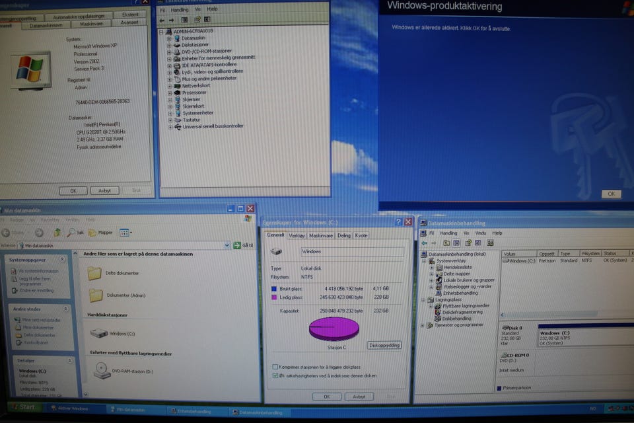Screen dimensions: 634x423
Task: Click the Up folder icon in Min datamaskin
Action: coord(57,233)
